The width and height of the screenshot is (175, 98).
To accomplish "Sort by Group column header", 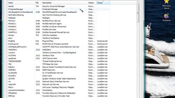I will point(103,3).
